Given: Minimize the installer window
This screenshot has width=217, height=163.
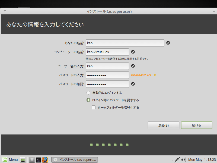Looking at the screenshot, I should pos(214,12).
